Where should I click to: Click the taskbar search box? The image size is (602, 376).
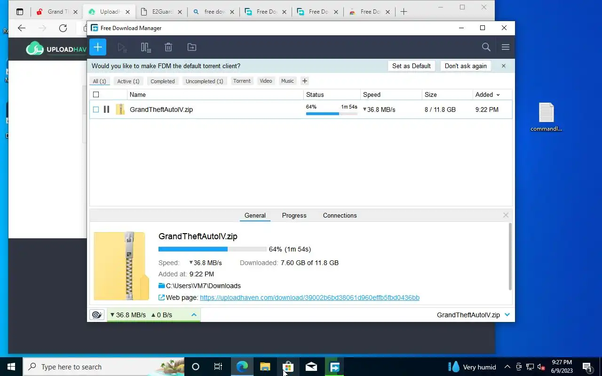[x=103, y=367]
